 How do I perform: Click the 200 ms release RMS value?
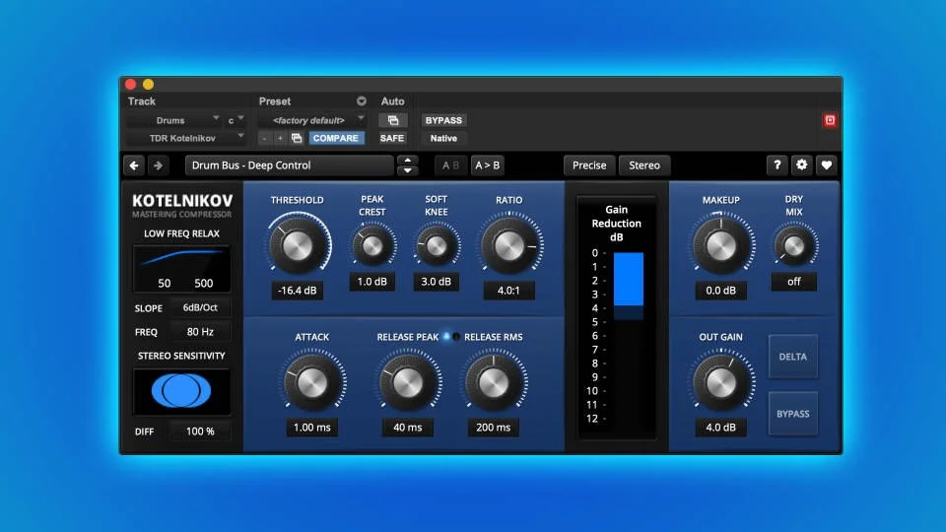(494, 427)
